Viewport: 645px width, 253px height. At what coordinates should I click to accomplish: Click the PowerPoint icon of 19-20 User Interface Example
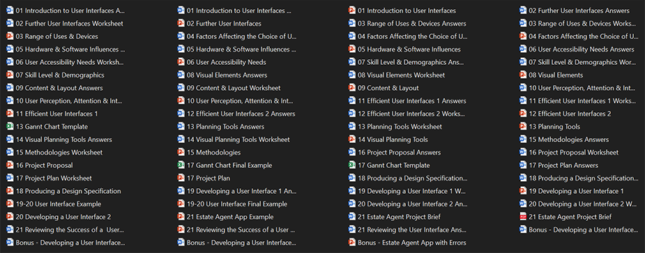point(10,204)
